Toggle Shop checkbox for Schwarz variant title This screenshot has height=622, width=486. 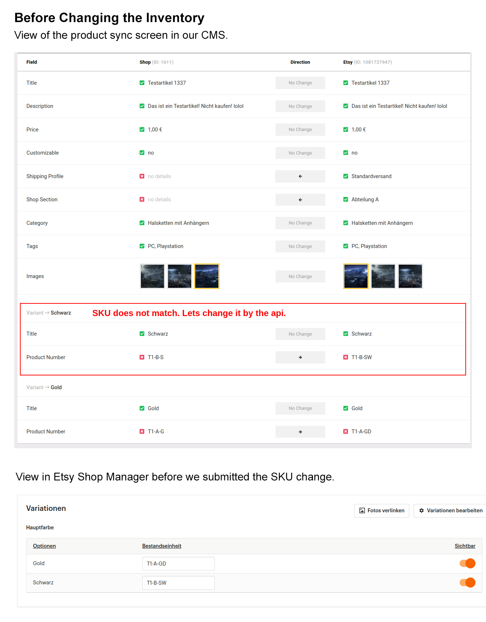coord(142,334)
